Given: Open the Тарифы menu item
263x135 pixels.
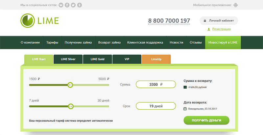Looking at the screenshot, I should click(52, 42).
